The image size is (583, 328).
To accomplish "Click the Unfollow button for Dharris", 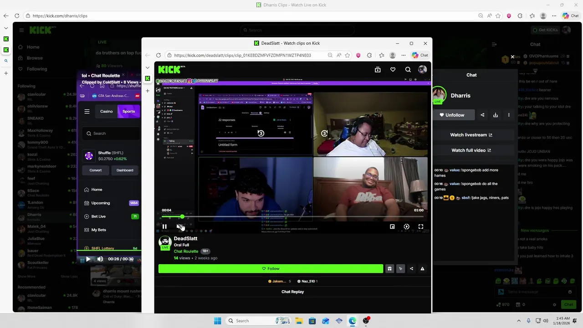I will pyautogui.click(x=452, y=115).
